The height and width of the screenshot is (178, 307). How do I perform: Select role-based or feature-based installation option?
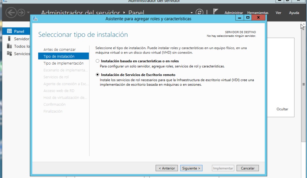tap(98, 61)
